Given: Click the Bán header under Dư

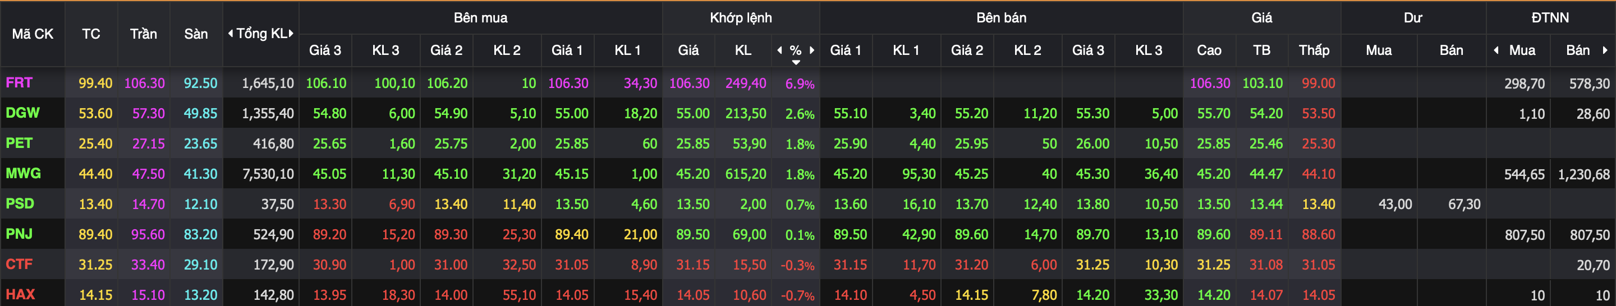Looking at the screenshot, I should 1451,50.
